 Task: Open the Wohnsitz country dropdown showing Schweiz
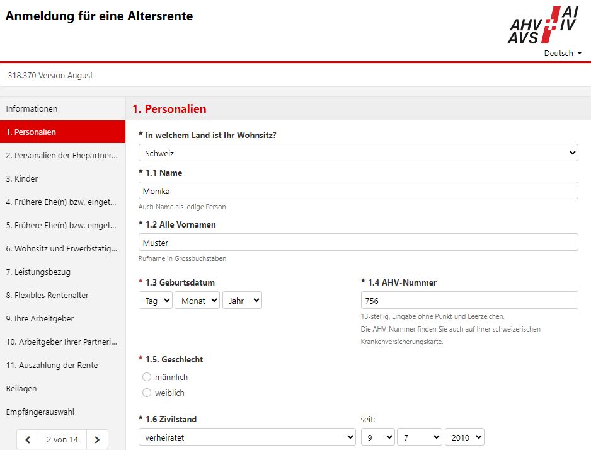pos(358,153)
